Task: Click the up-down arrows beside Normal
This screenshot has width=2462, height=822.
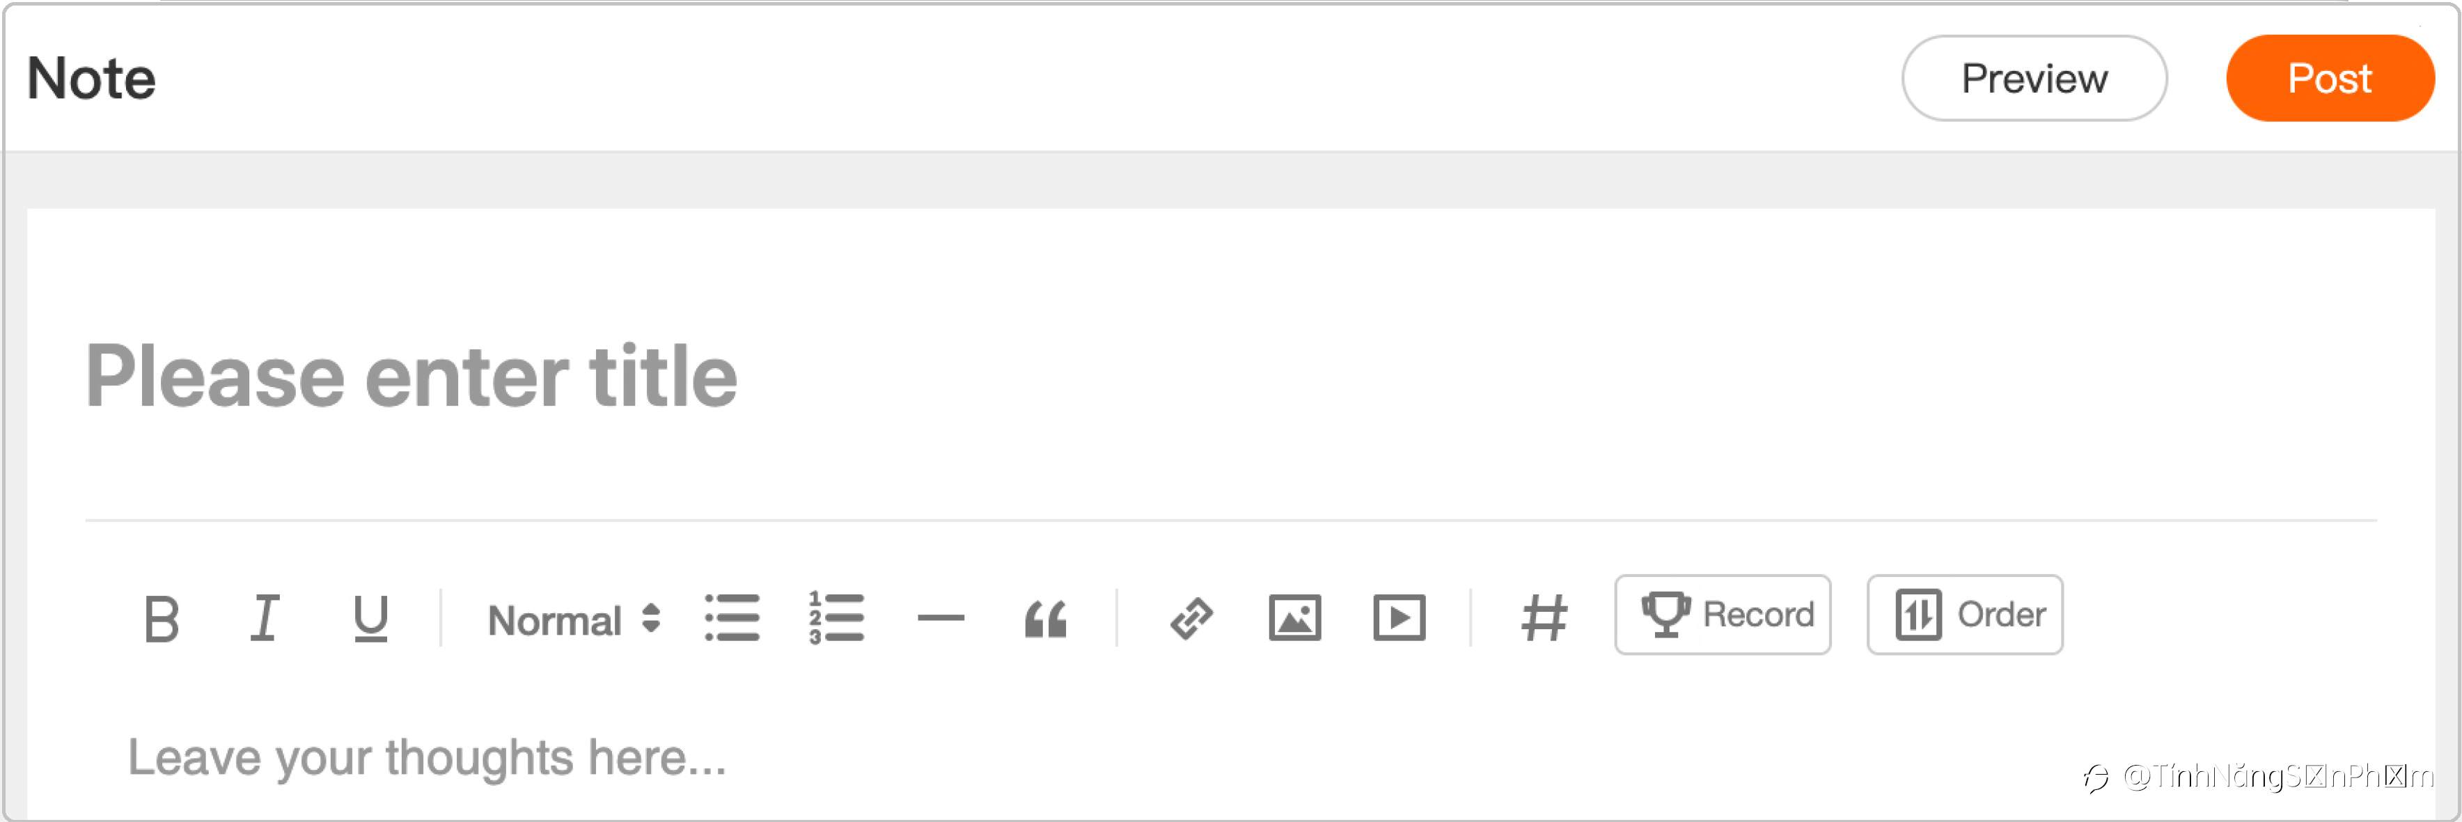Action: pyautogui.click(x=651, y=618)
